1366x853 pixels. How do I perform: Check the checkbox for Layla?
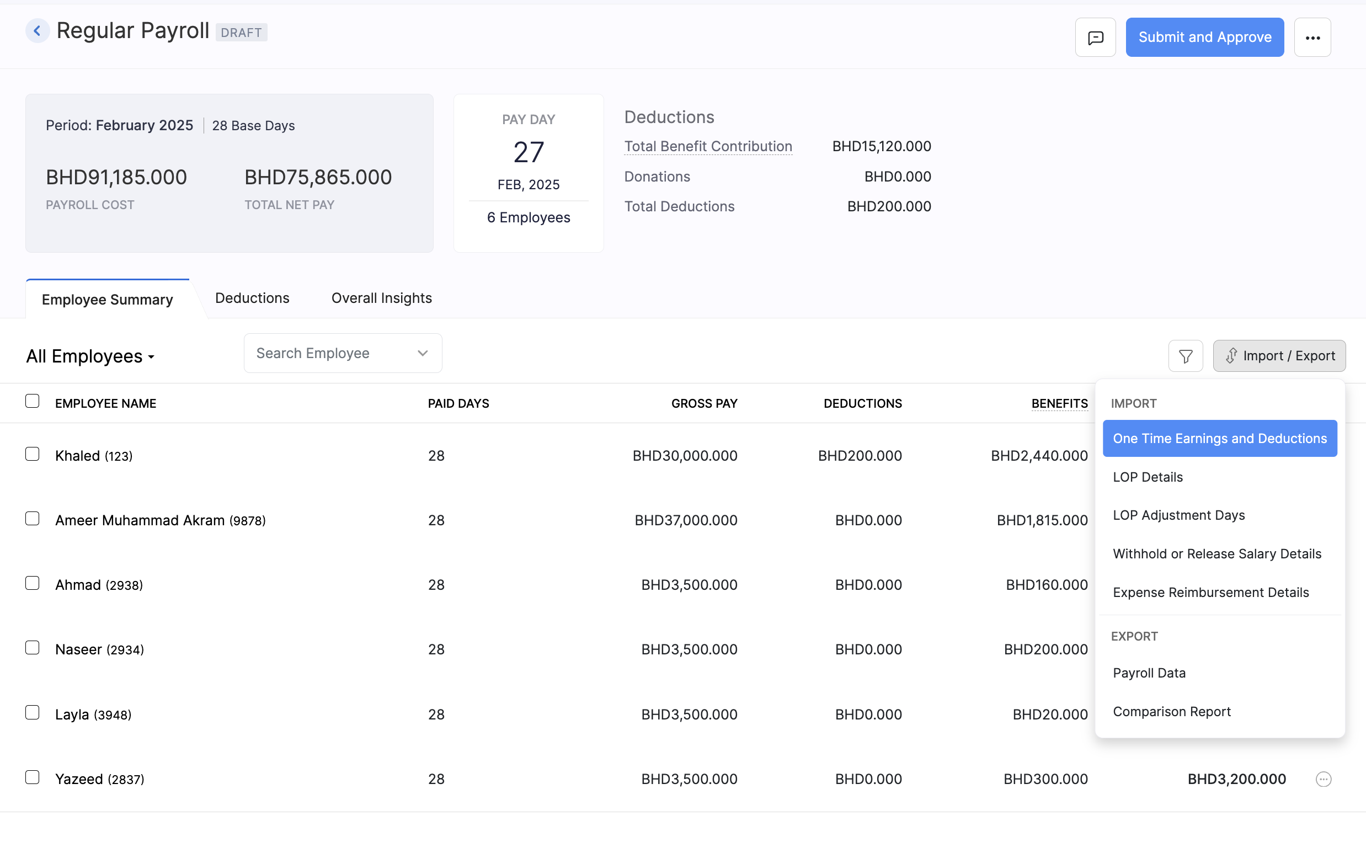[32, 712]
